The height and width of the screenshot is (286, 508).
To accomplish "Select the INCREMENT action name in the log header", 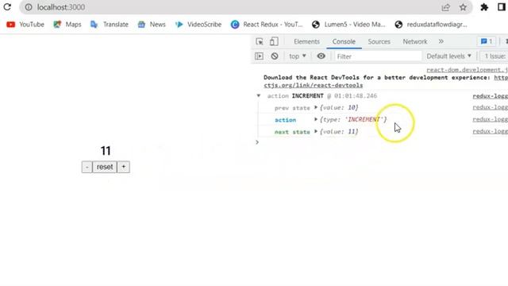I will tap(307, 96).
